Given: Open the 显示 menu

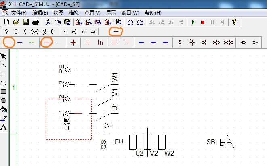Looking at the screenshot, I should point(111,13).
